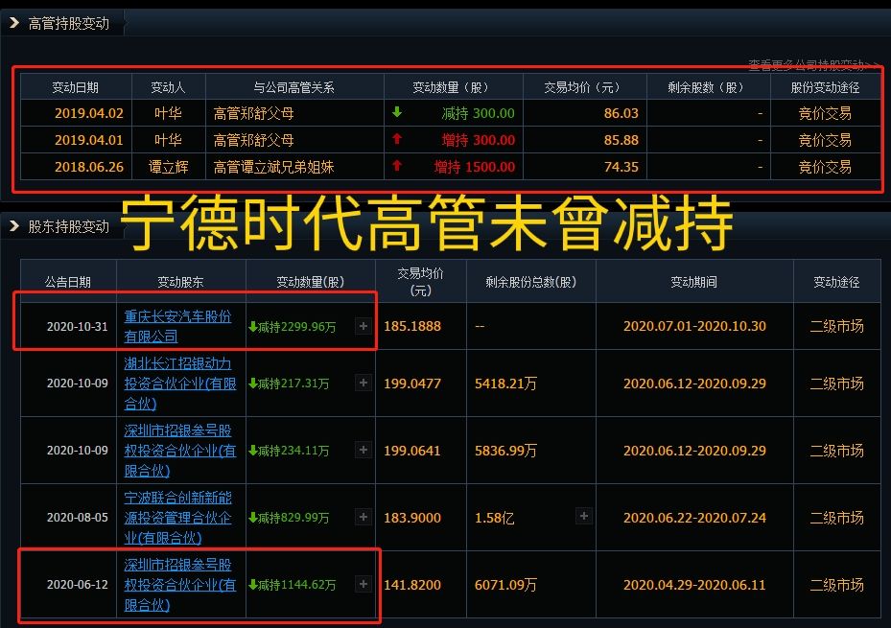The image size is (891, 628).
Task: Select period 2020.06.22-2020.07.24
Action: coord(694,518)
